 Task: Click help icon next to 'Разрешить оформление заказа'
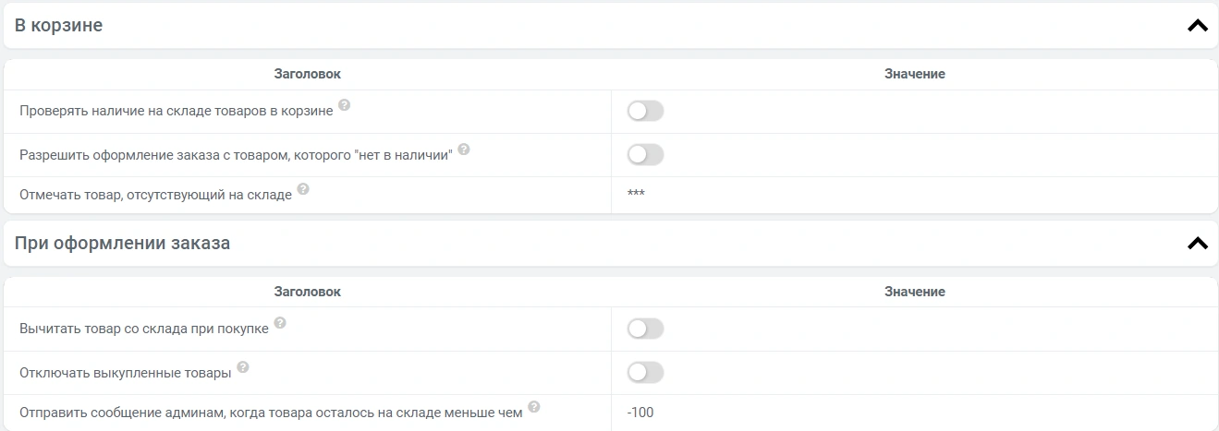pyautogui.click(x=464, y=149)
